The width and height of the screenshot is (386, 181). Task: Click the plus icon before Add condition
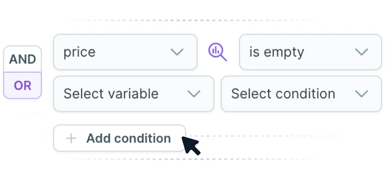[71, 138]
